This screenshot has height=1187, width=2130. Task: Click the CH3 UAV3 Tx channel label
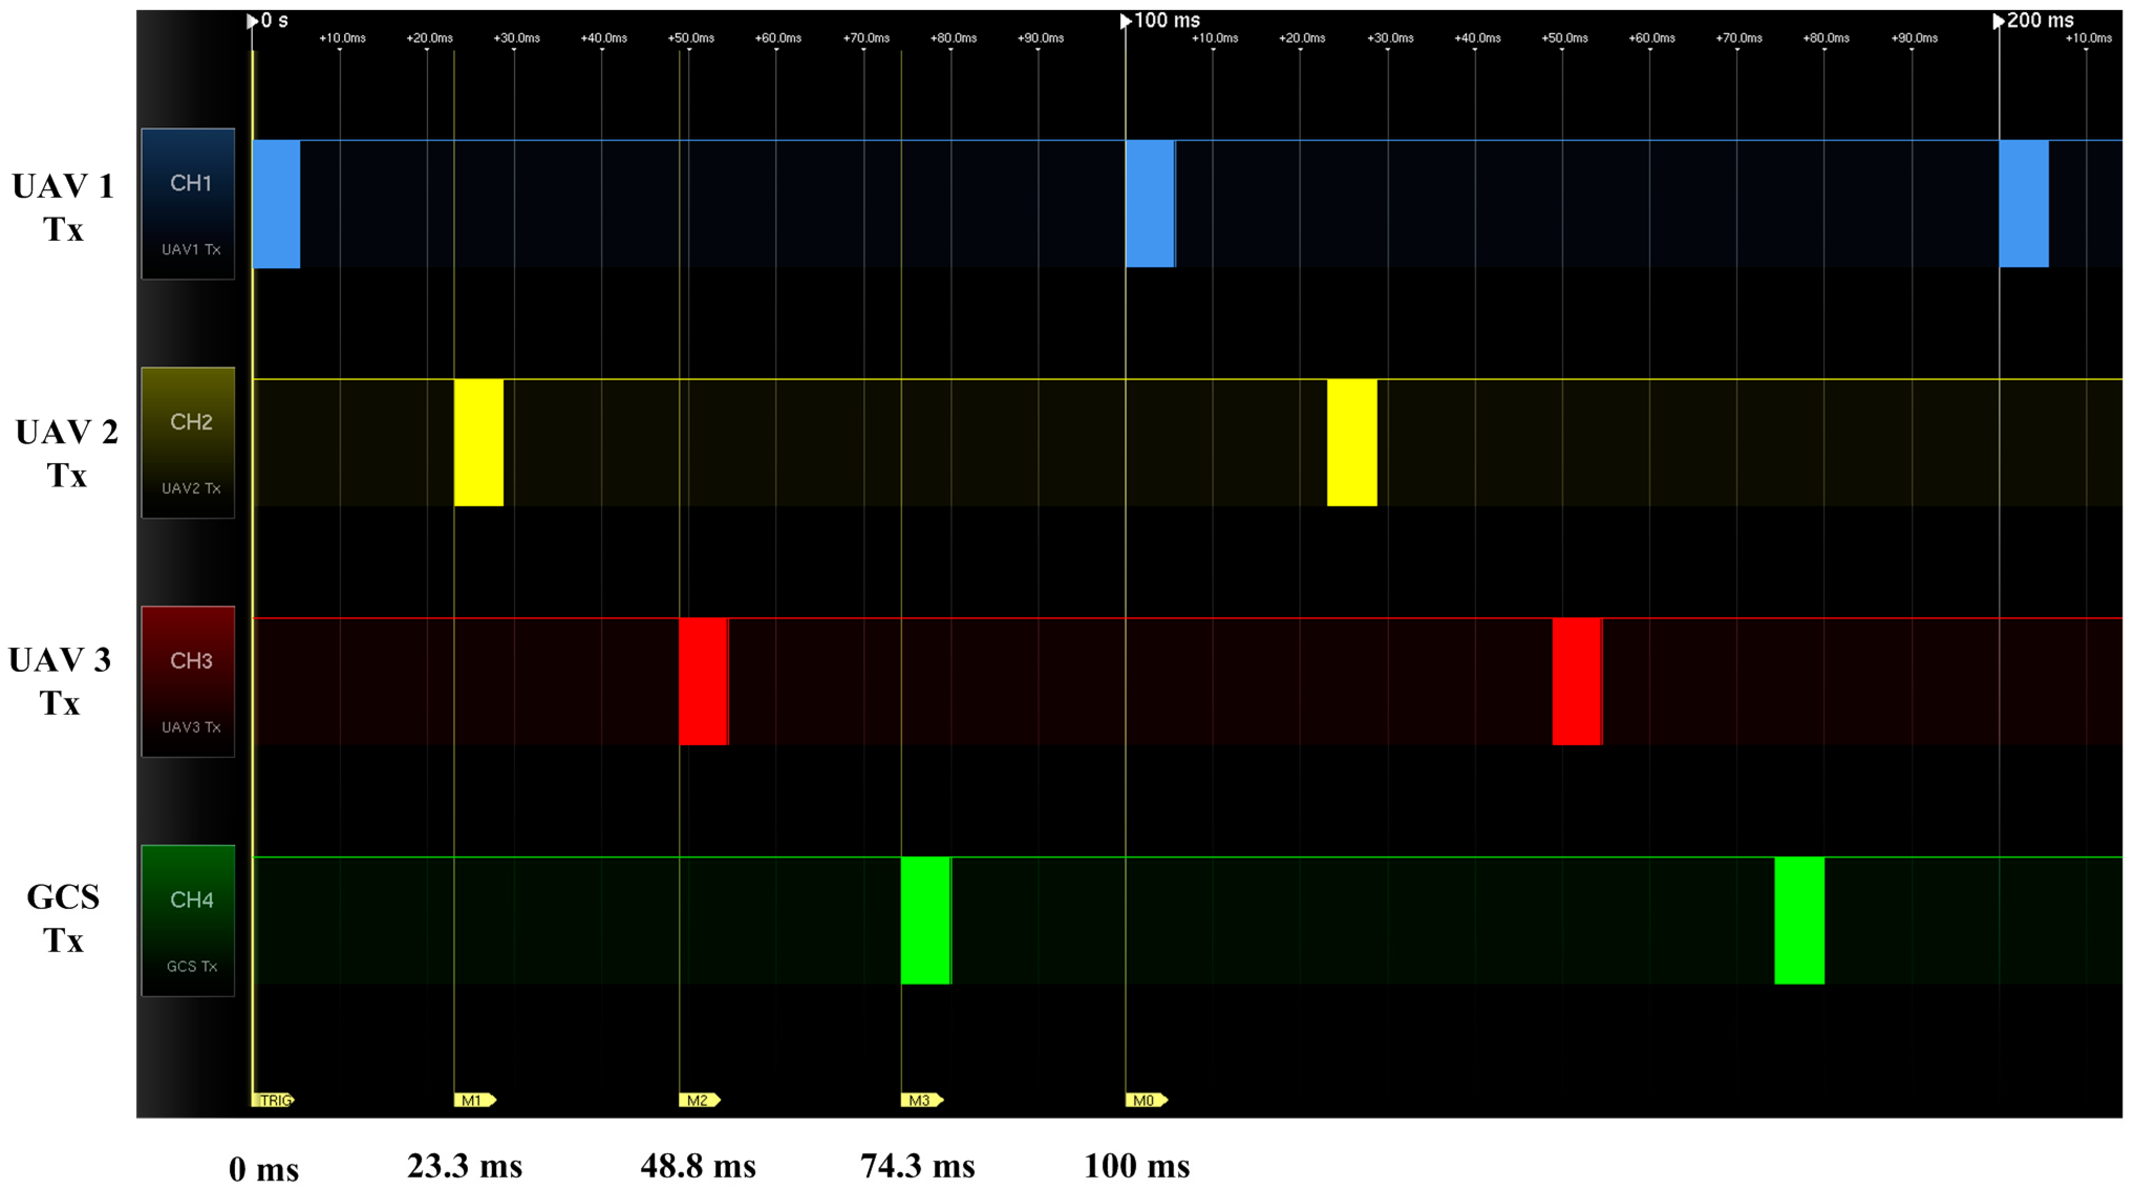pyautogui.click(x=188, y=681)
